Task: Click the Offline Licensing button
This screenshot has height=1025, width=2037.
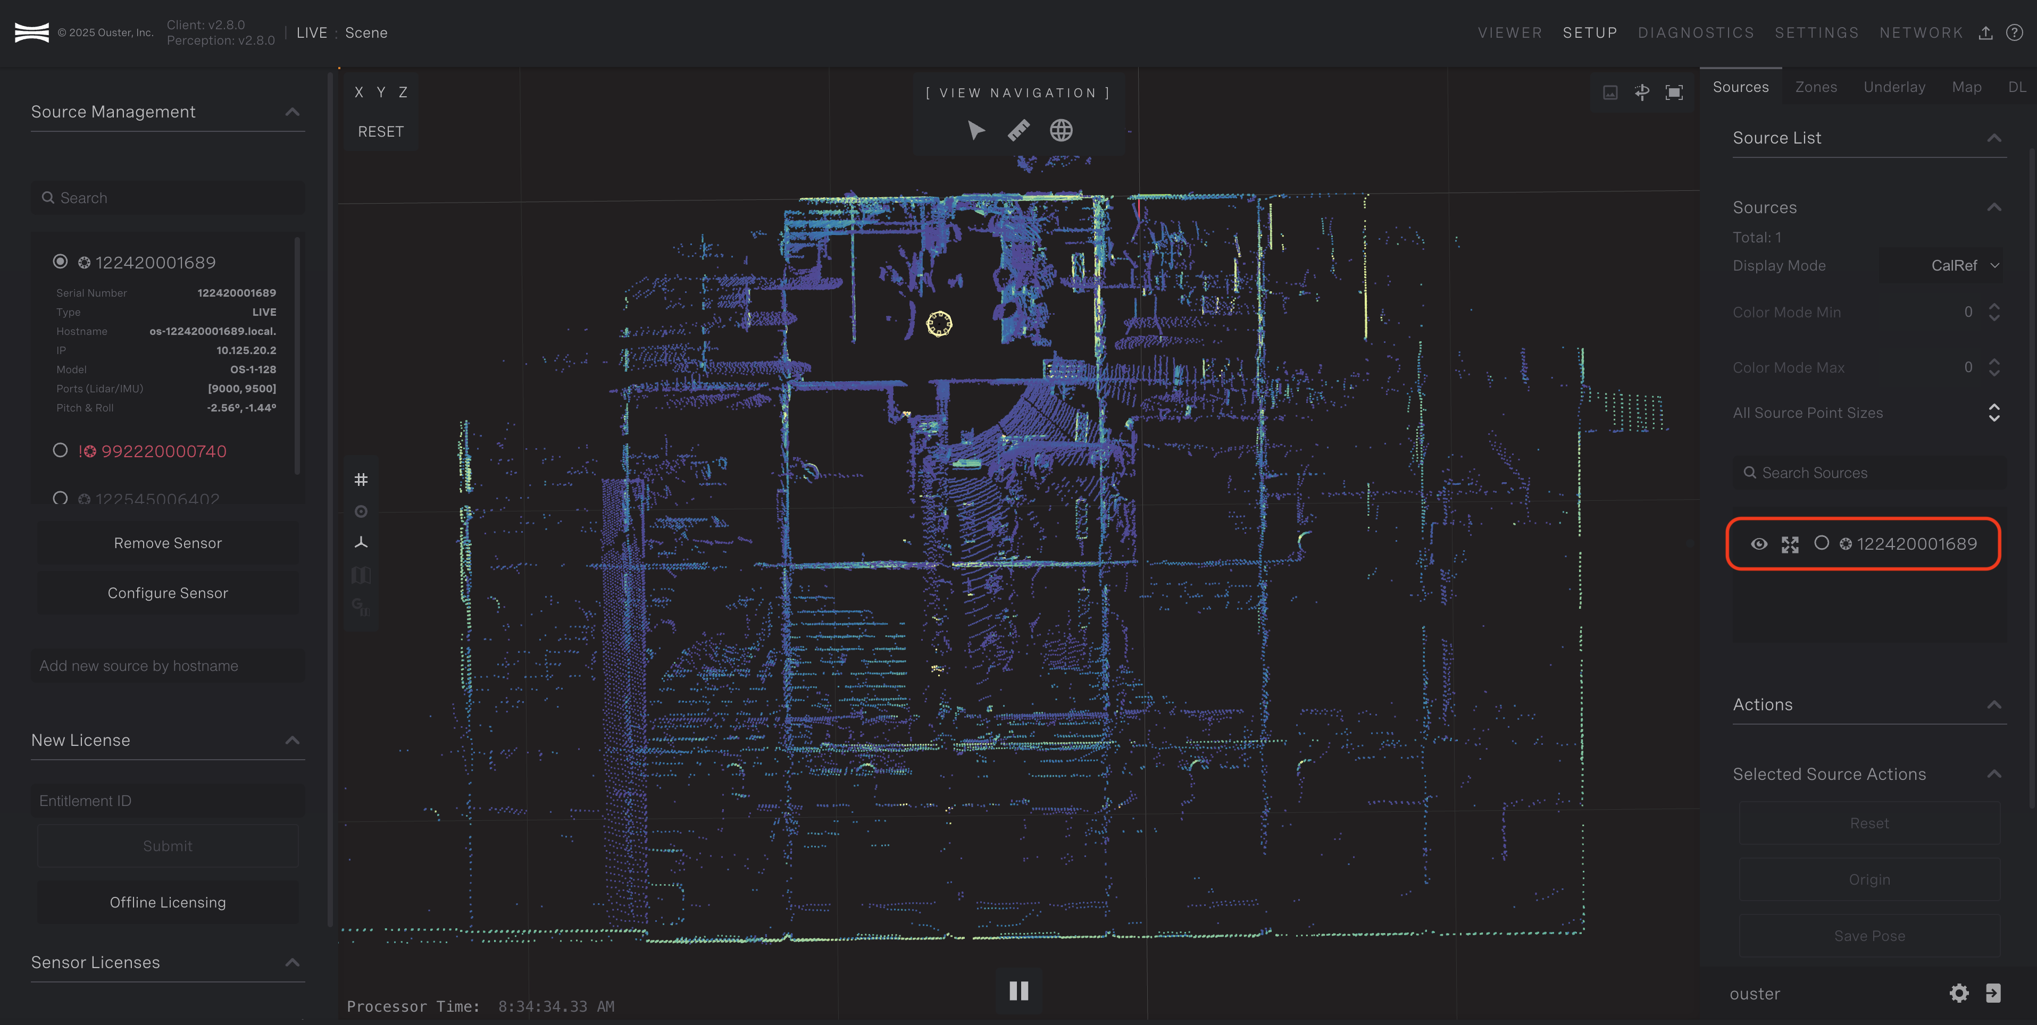Action: 168,903
